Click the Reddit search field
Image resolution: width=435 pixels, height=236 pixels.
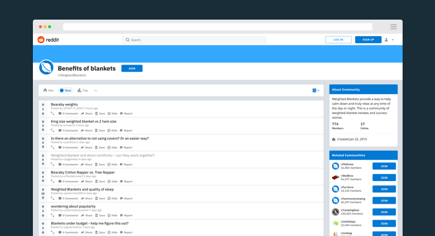point(194,40)
